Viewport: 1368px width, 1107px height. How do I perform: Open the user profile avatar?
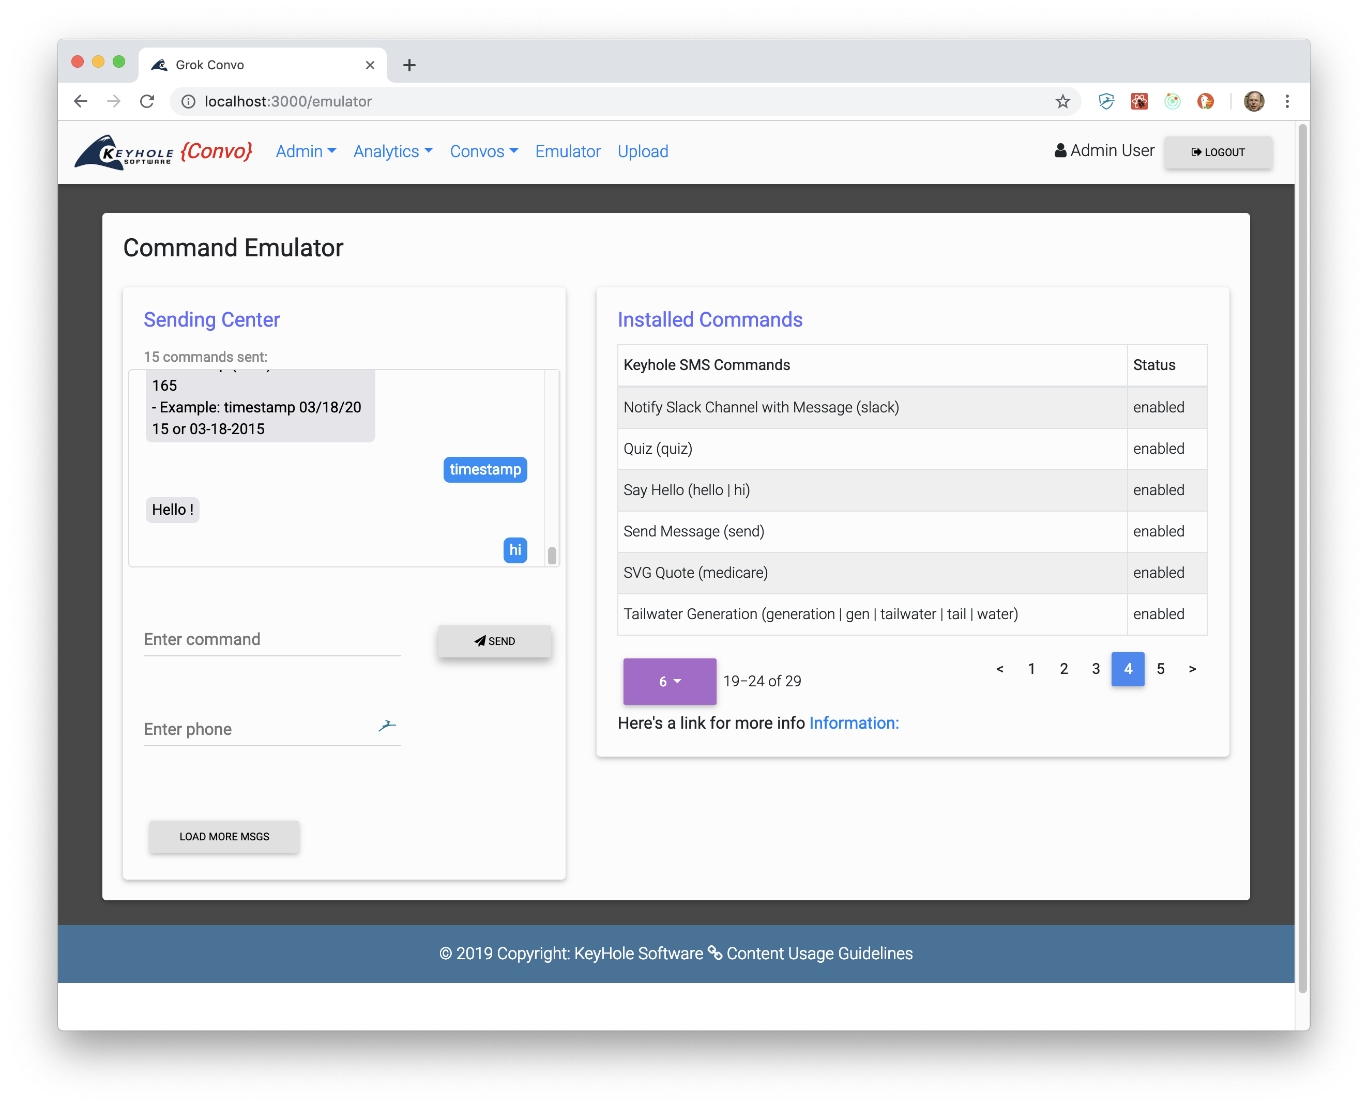(x=1253, y=101)
